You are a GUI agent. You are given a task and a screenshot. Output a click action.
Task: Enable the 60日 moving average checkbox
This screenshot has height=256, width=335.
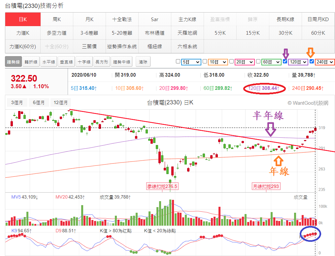[x=258, y=61]
